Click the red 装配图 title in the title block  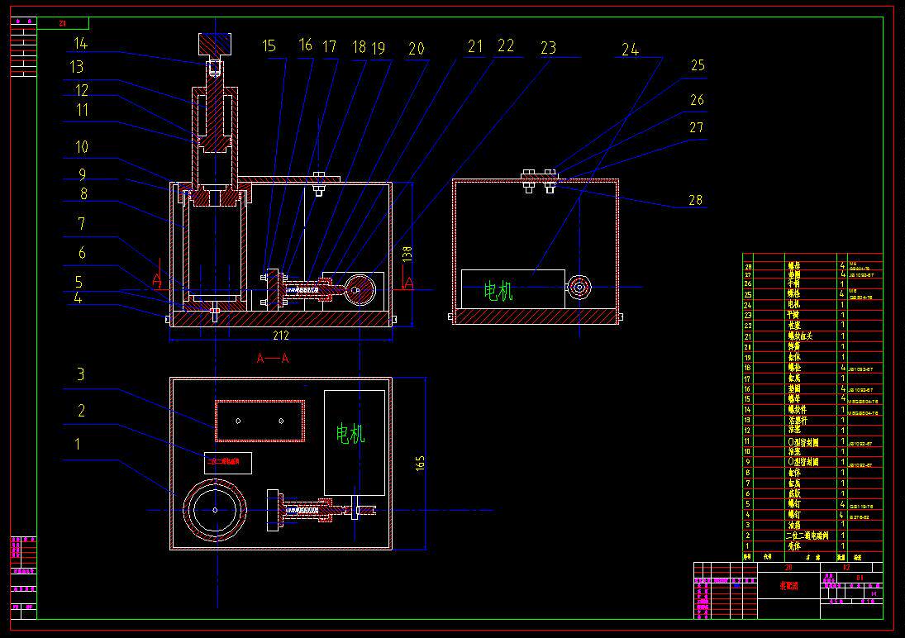[788, 586]
